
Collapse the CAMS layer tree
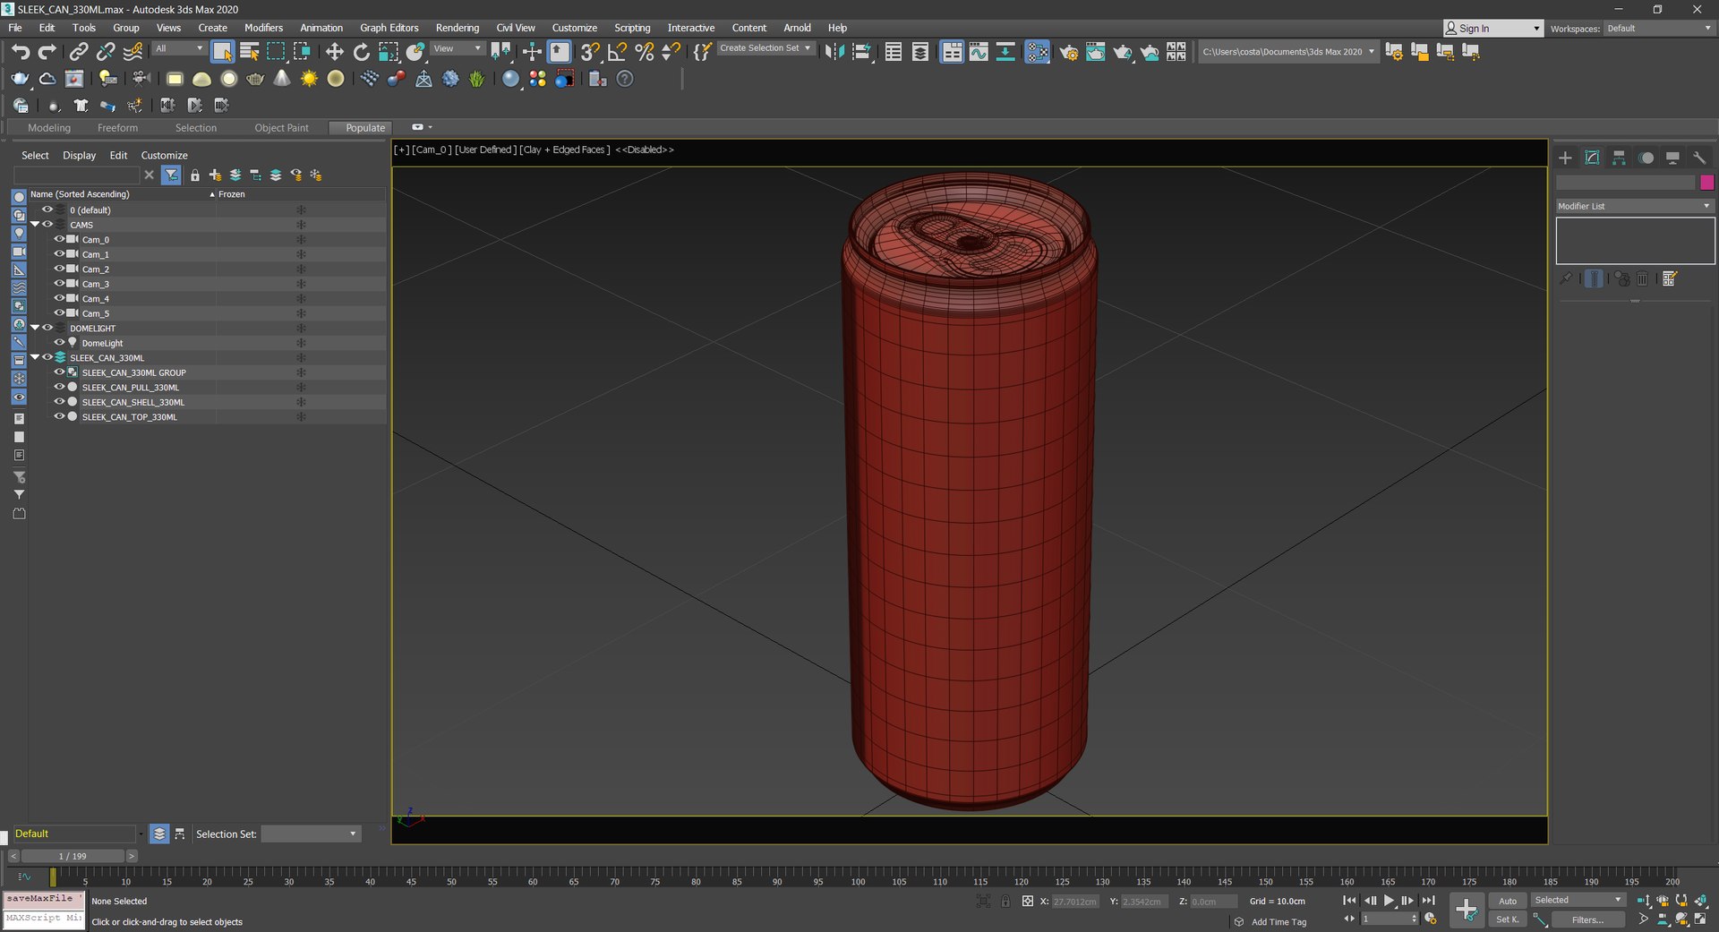[x=35, y=225]
